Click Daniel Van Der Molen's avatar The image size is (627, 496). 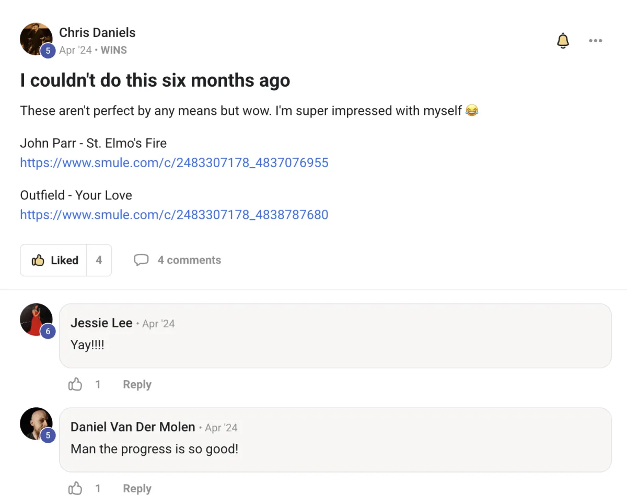tap(35, 423)
